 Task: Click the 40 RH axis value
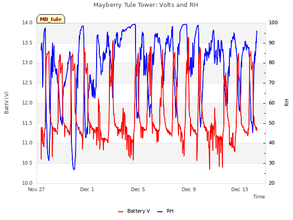tap(271, 143)
